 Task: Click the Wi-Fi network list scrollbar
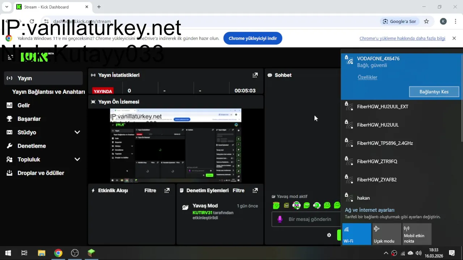coord(462,97)
